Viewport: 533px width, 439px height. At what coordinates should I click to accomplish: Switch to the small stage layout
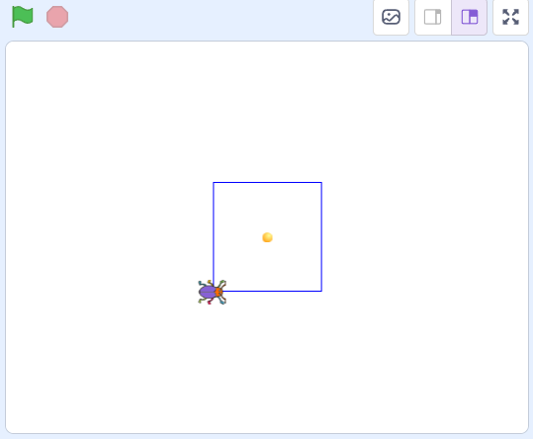(x=433, y=17)
